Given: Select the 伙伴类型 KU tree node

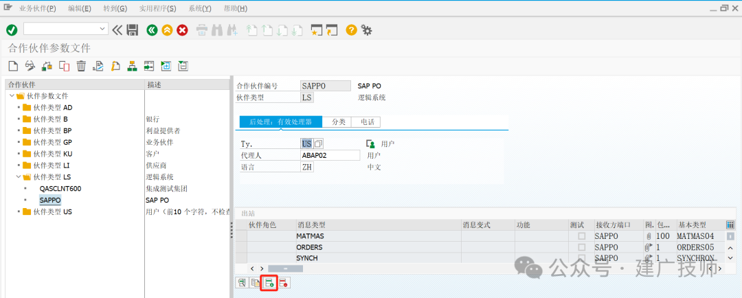Looking at the screenshot, I should 53,154.
